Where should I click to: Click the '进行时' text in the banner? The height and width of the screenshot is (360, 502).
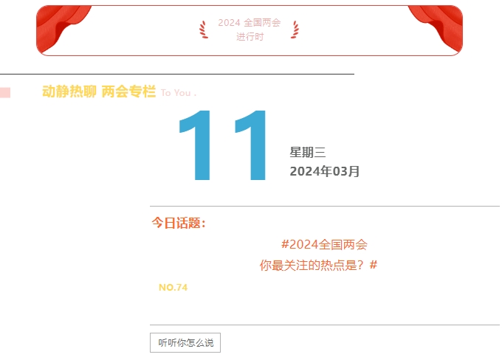point(250,37)
